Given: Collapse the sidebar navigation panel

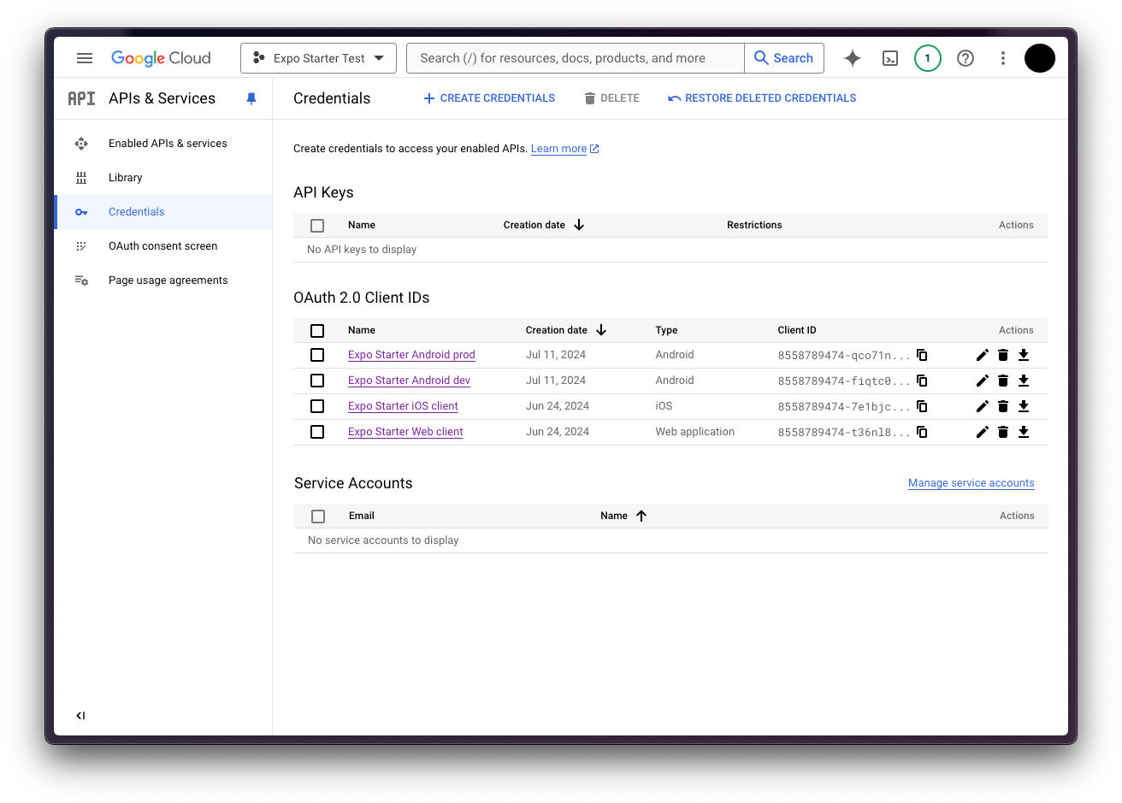Looking at the screenshot, I should 80,716.
